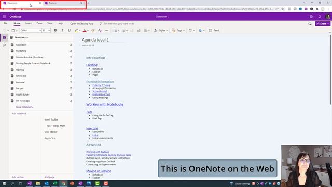
Task: Open the Recipes notebook
Action: tap(20, 88)
